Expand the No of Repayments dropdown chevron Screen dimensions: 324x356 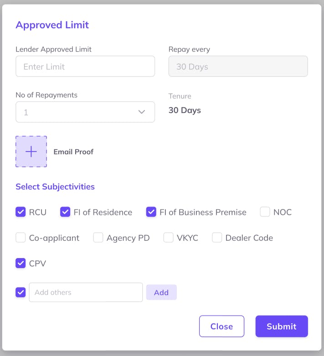(x=142, y=112)
